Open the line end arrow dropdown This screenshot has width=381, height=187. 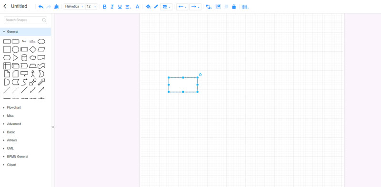(x=195, y=7)
